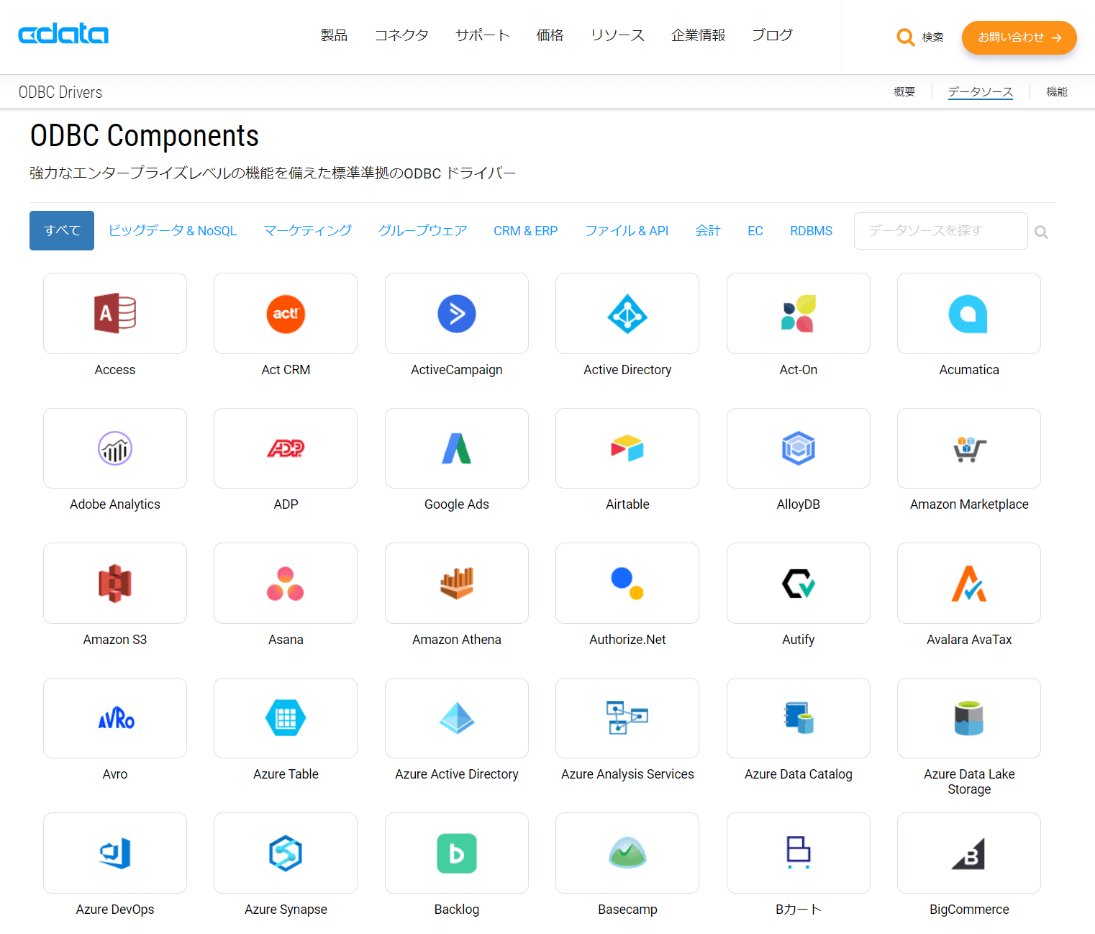1095x934 pixels.
Task: Choose the Active Directory icon
Action: tap(627, 314)
